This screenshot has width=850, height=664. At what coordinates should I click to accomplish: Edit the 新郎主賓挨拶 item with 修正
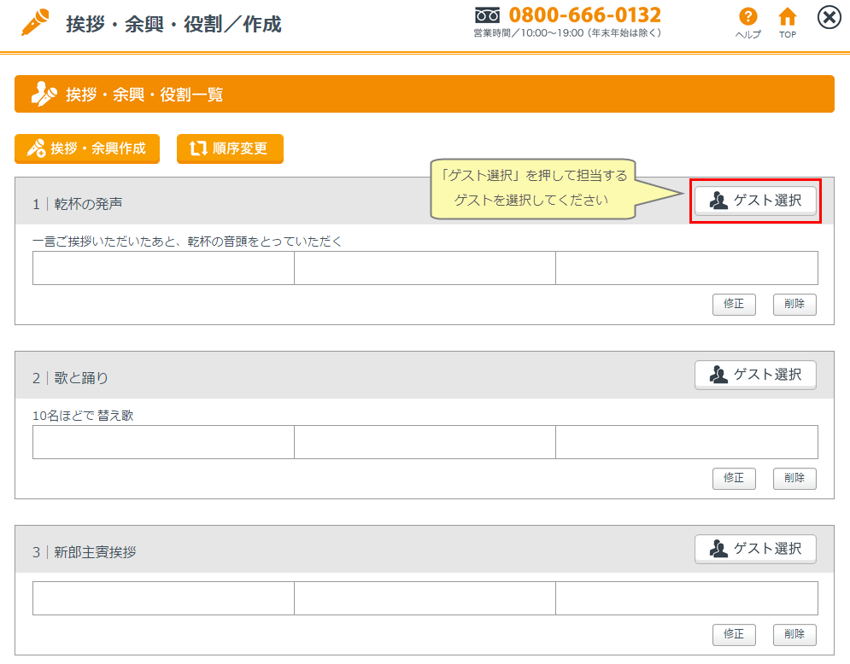pyautogui.click(x=734, y=634)
